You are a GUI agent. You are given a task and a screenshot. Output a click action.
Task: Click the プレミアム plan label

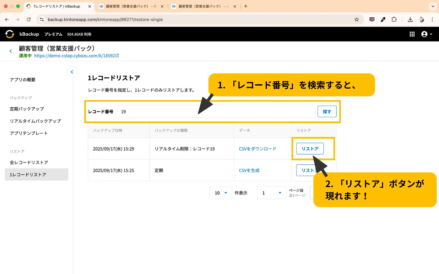click(x=53, y=34)
